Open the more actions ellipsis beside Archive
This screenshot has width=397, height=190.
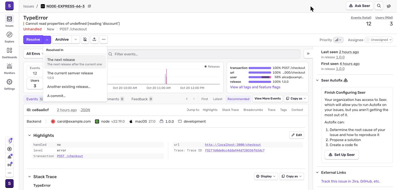104,39
